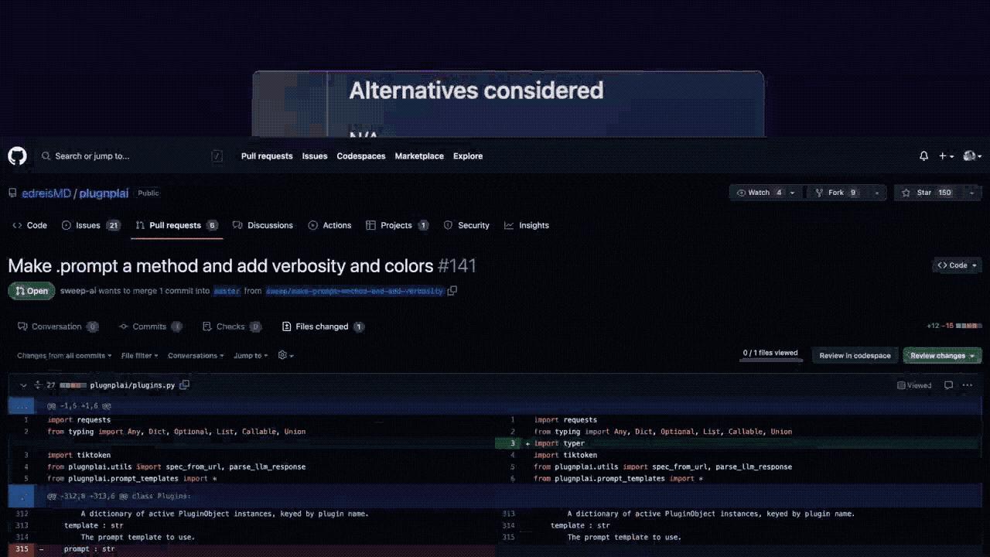This screenshot has width=990, height=557.
Task: Copy the plugnplai/plugins.py file path
Action: click(x=185, y=384)
